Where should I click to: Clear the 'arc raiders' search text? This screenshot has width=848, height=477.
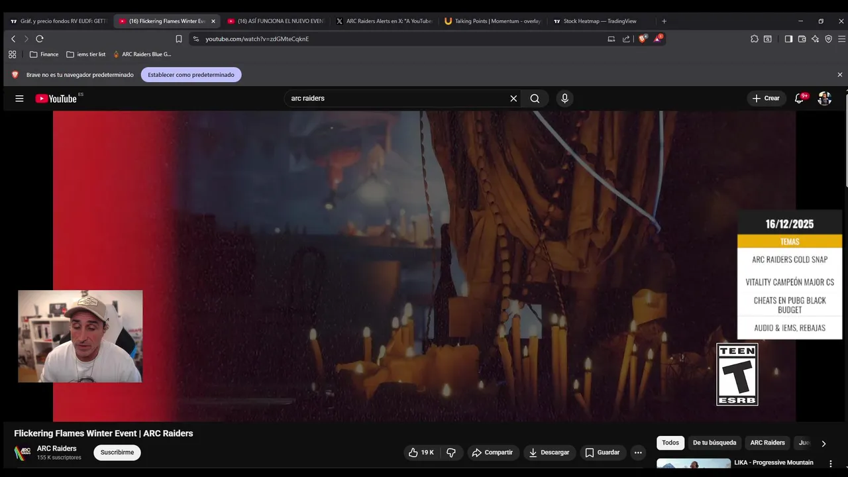coord(513,98)
